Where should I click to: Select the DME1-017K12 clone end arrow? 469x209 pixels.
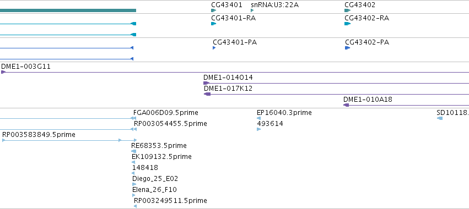[207, 94]
